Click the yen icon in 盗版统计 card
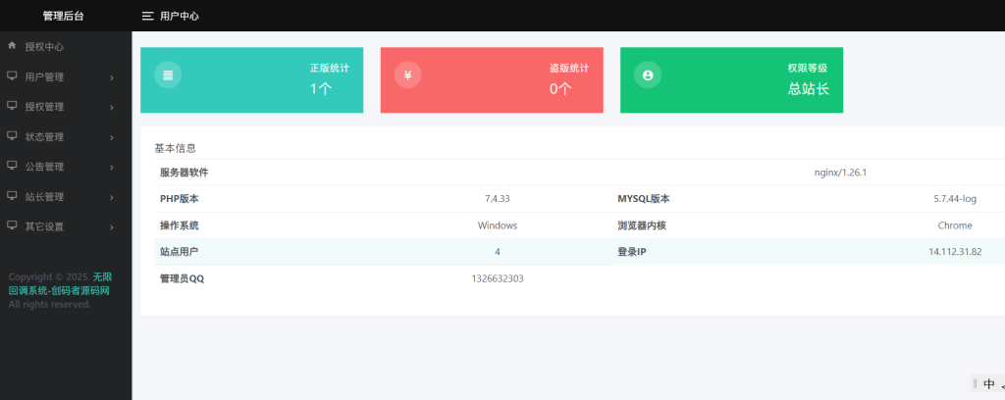This screenshot has height=400, width=1005. pos(407,75)
